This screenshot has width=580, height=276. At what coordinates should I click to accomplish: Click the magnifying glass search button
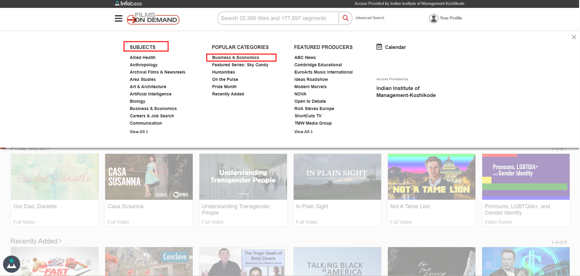(x=345, y=18)
